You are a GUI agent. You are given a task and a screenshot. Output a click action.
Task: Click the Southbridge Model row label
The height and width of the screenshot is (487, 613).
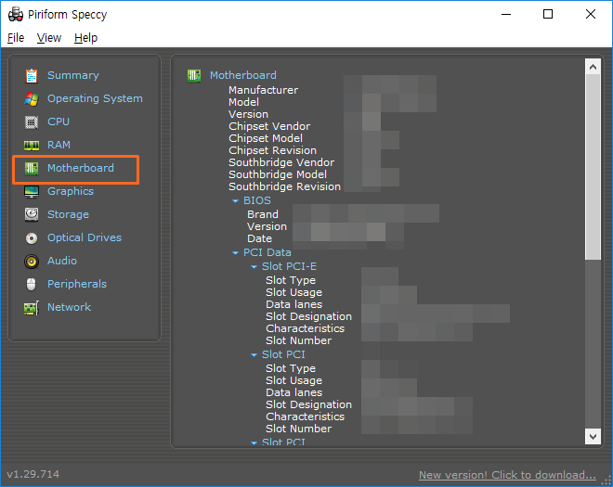tap(278, 175)
